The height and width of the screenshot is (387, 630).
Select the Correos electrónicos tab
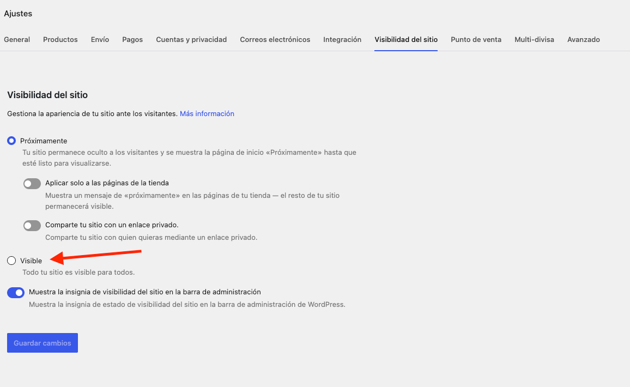(x=275, y=39)
